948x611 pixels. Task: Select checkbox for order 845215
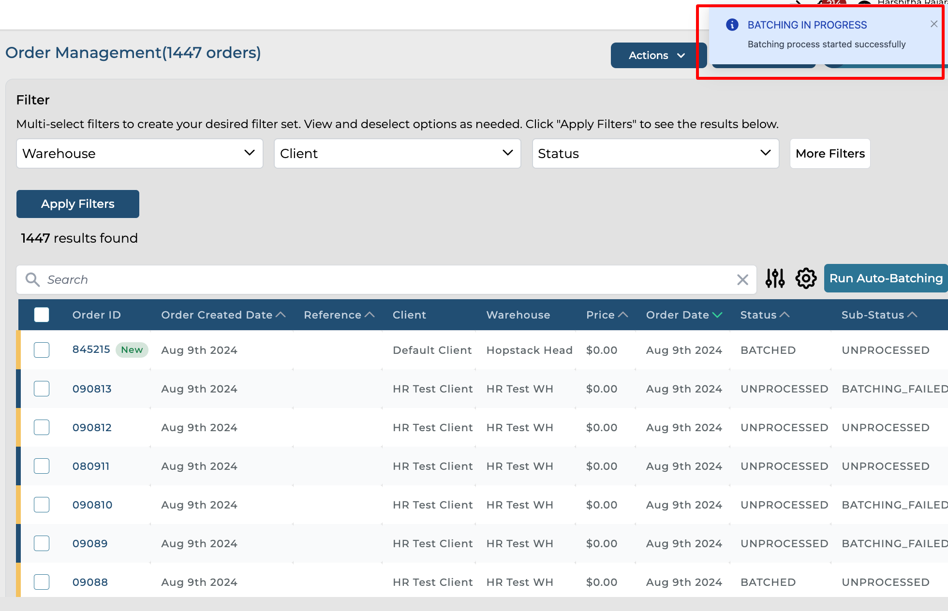point(42,349)
